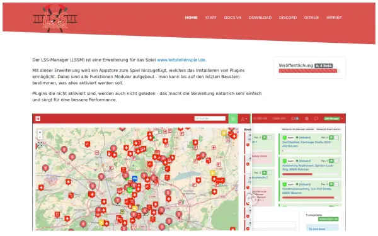378x236 pixels.
Task: Click the game logo in red header
Action: pyautogui.click(x=38, y=118)
